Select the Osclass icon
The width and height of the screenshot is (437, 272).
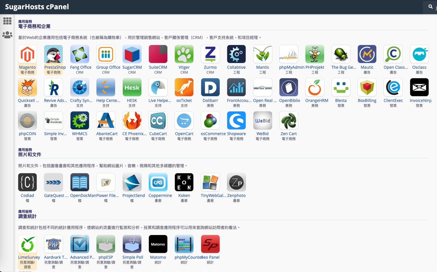pyautogui.click(x=419, y=54)
